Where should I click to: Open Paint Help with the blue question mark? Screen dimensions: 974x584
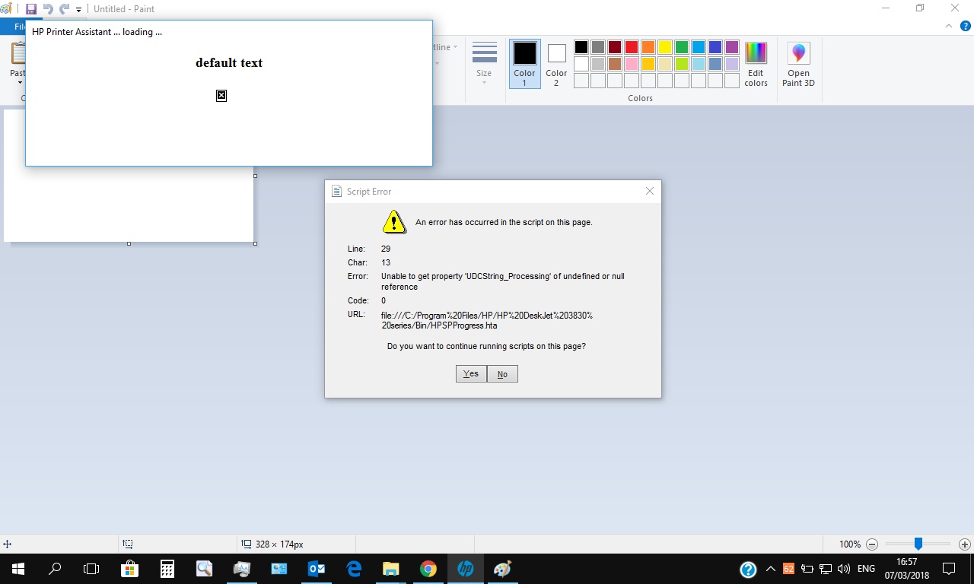(964, 26)
